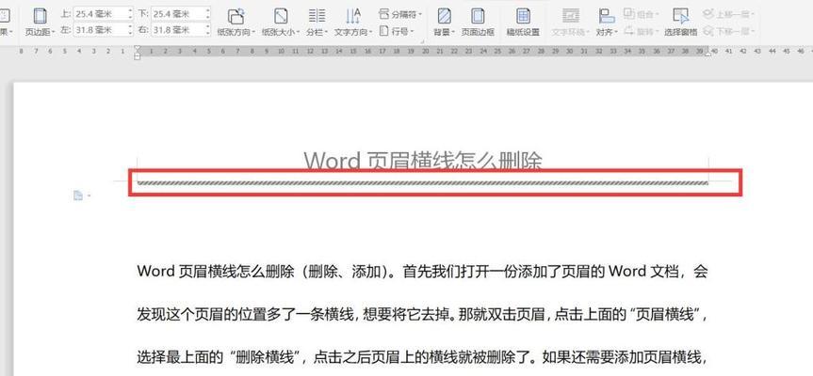813x376 pixels.
Task: Increase the 右 right margin value
Action: 208,27
